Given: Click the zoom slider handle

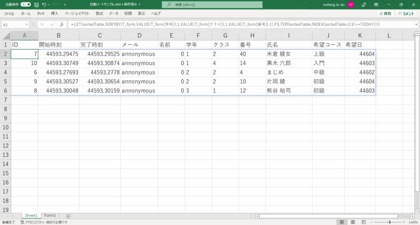Looking at the screenshot, I should coord(390,222).
